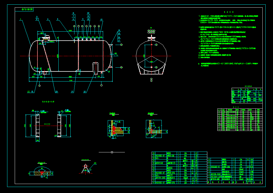Click the drawing title label in the top-left box
Screen dimensions: 273x193
click(27, 9)
